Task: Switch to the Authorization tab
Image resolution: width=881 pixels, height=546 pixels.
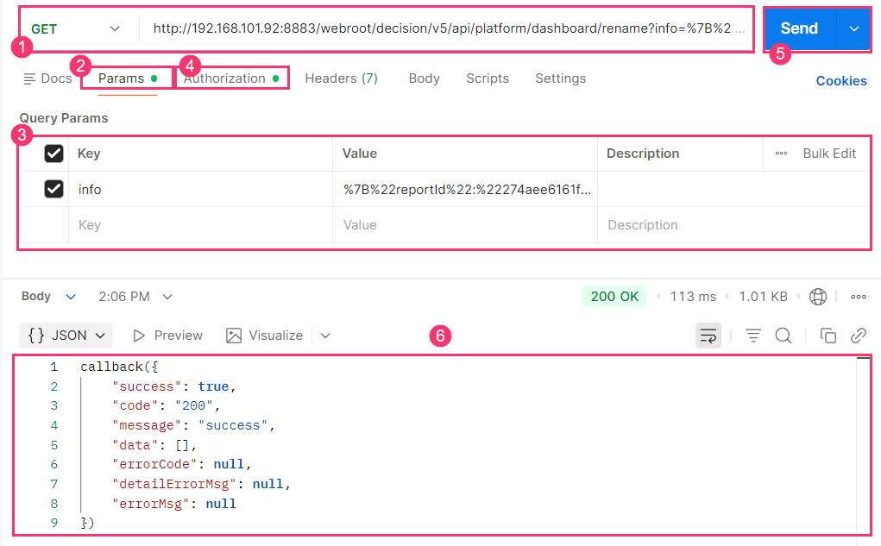Action: (231, 78)
